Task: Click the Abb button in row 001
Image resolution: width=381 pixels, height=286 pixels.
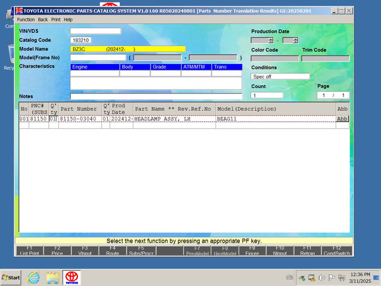Action: pyautogui.click(x=342, y=119)
